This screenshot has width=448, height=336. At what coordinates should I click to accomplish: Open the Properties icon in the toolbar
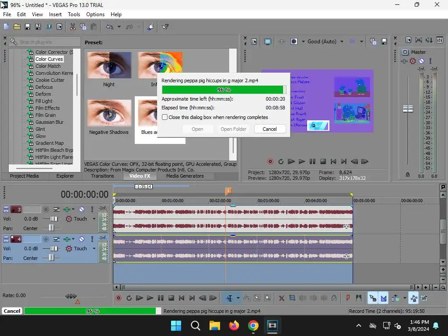59,27
